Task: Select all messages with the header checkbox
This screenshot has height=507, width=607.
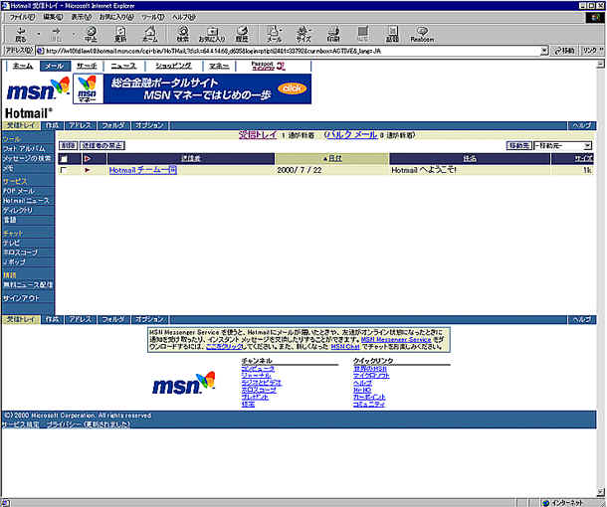Action: click(64, 158)
